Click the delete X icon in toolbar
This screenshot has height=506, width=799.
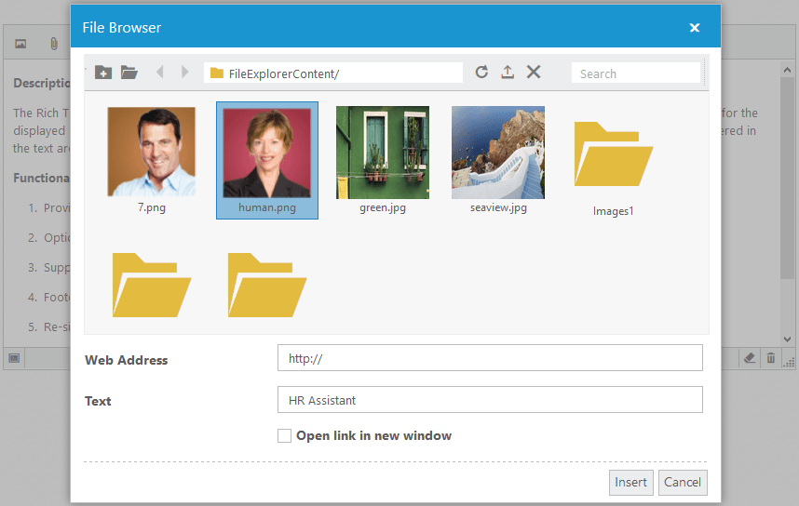[x=534, y=73]
